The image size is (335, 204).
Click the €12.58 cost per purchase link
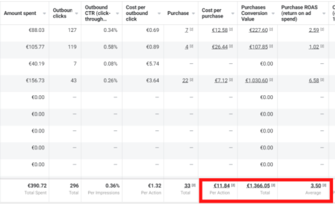220,30
